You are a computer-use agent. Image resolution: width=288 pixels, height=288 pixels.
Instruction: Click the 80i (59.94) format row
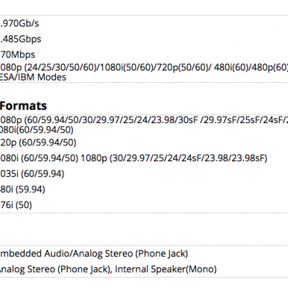pyautogui.click(x=22, y=189)
